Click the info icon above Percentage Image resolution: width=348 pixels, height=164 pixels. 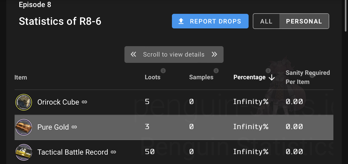coord(268,70)
